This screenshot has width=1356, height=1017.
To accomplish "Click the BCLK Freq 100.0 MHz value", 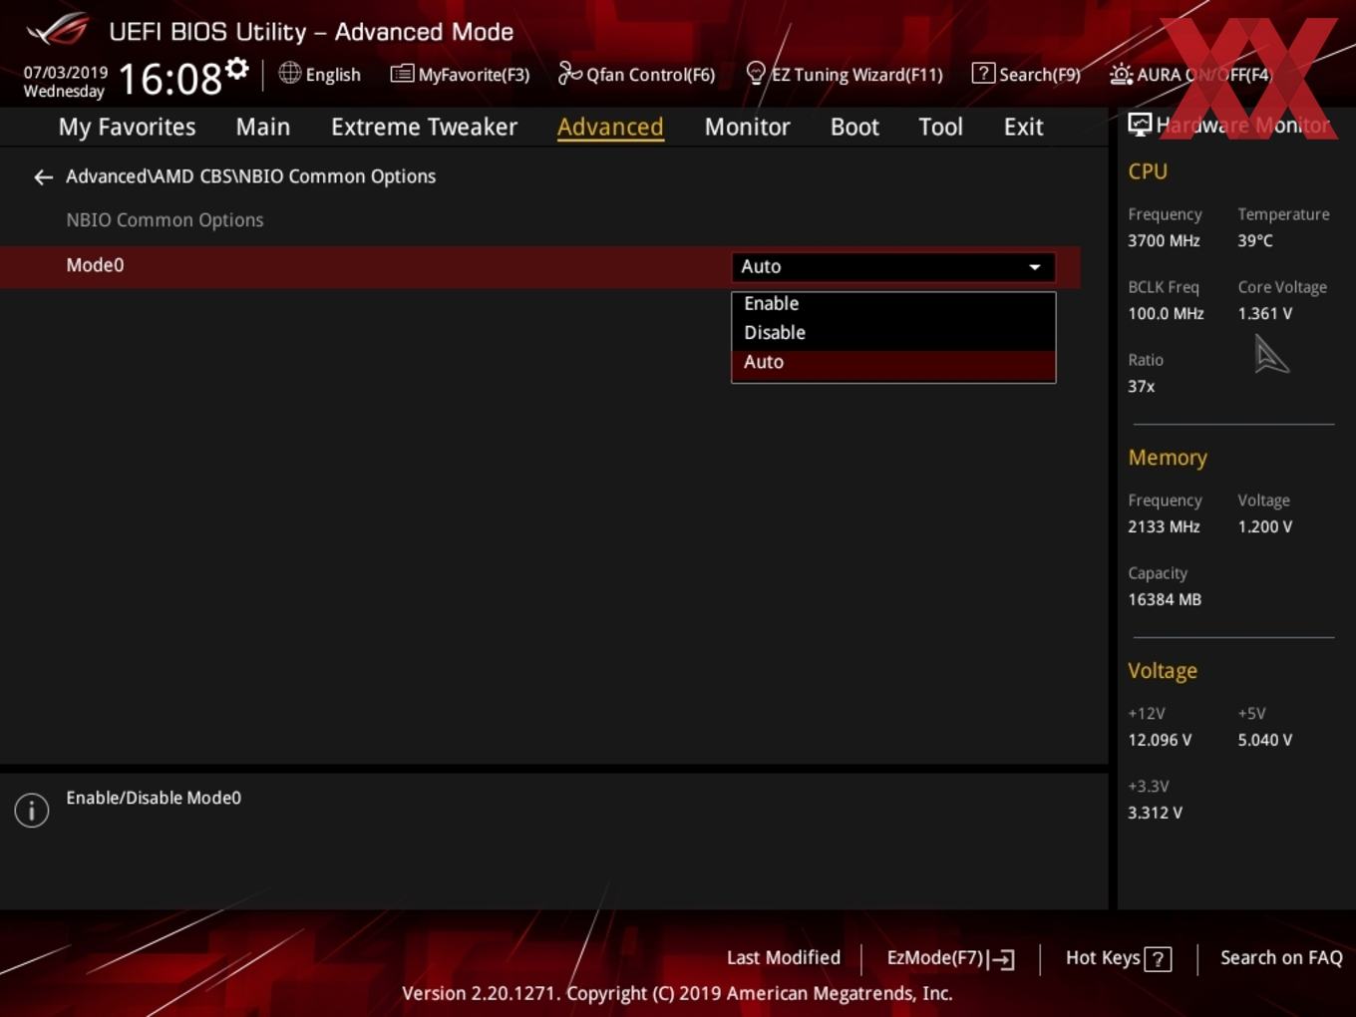I will click(x=1166, y=313).
